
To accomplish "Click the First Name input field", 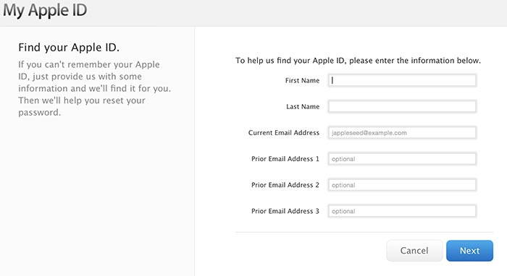I will (x=402, y=80).
